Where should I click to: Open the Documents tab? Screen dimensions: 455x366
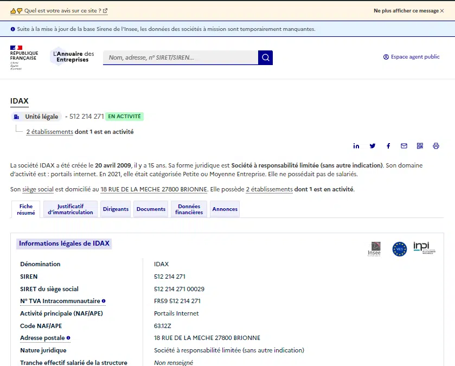(151, 209)
